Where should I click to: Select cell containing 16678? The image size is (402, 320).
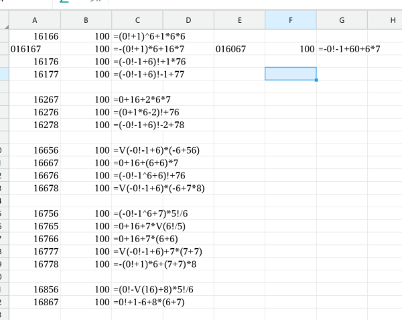click(35, 188)
